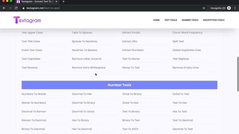The width and height of the screenshot is (239, 134).
Task: Click the browser back arrow
Action: pyautogui.click(x=4, y=8)
